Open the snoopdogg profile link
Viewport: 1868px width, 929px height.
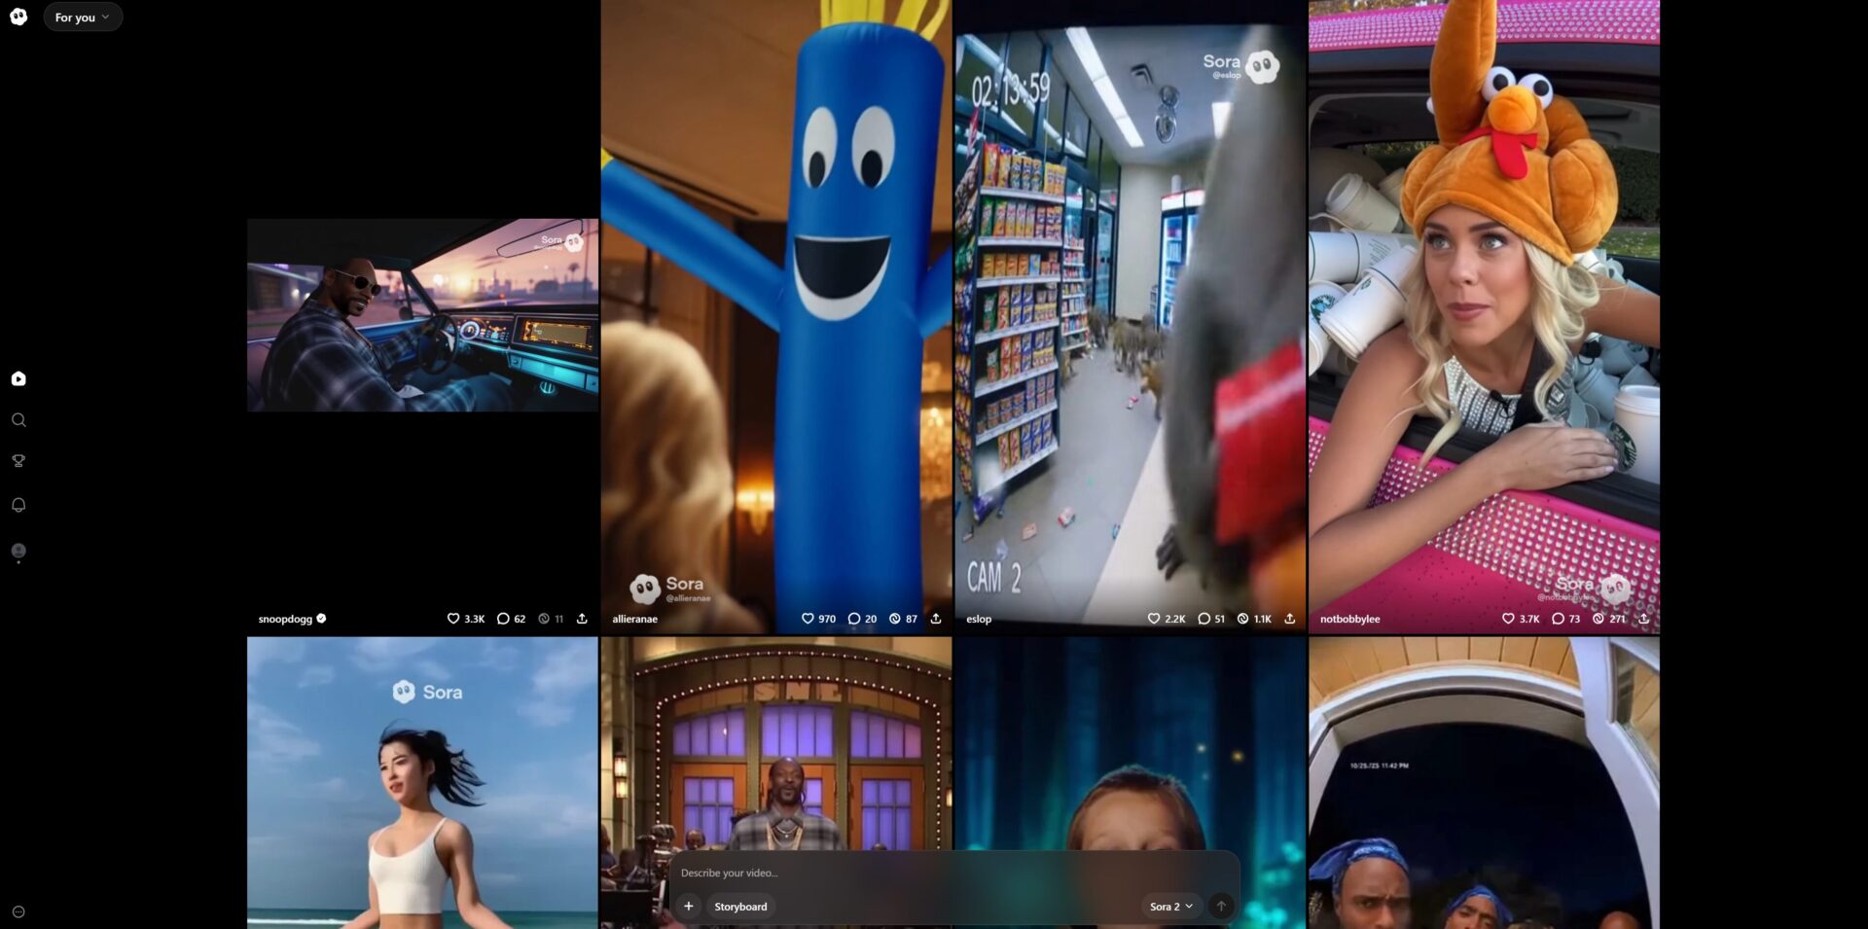(285, 619)
